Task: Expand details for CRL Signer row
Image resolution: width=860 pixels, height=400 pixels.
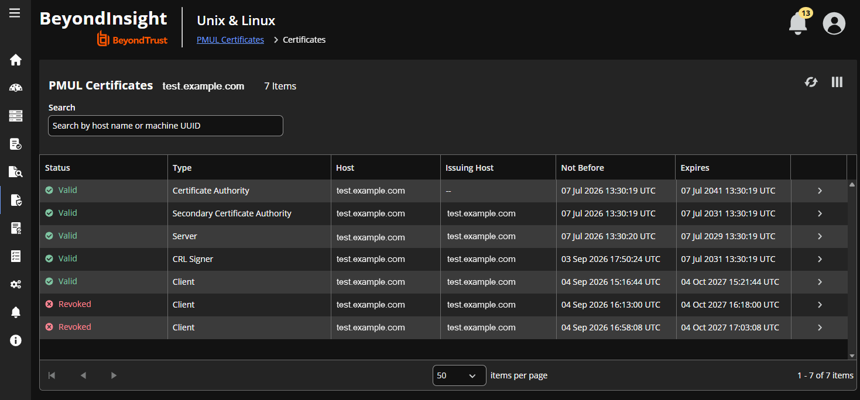Action: coord(820,259)
